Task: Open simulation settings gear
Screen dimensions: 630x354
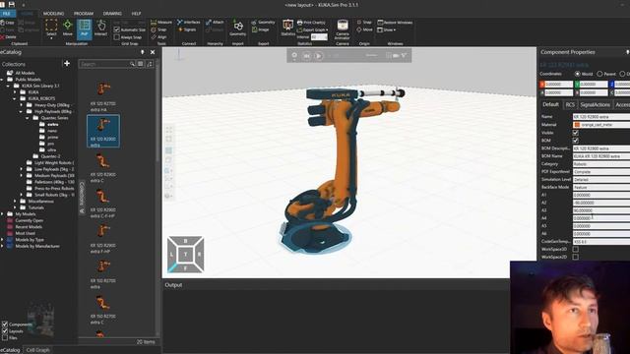Action: pyautogui.click(x=294, y=56)
